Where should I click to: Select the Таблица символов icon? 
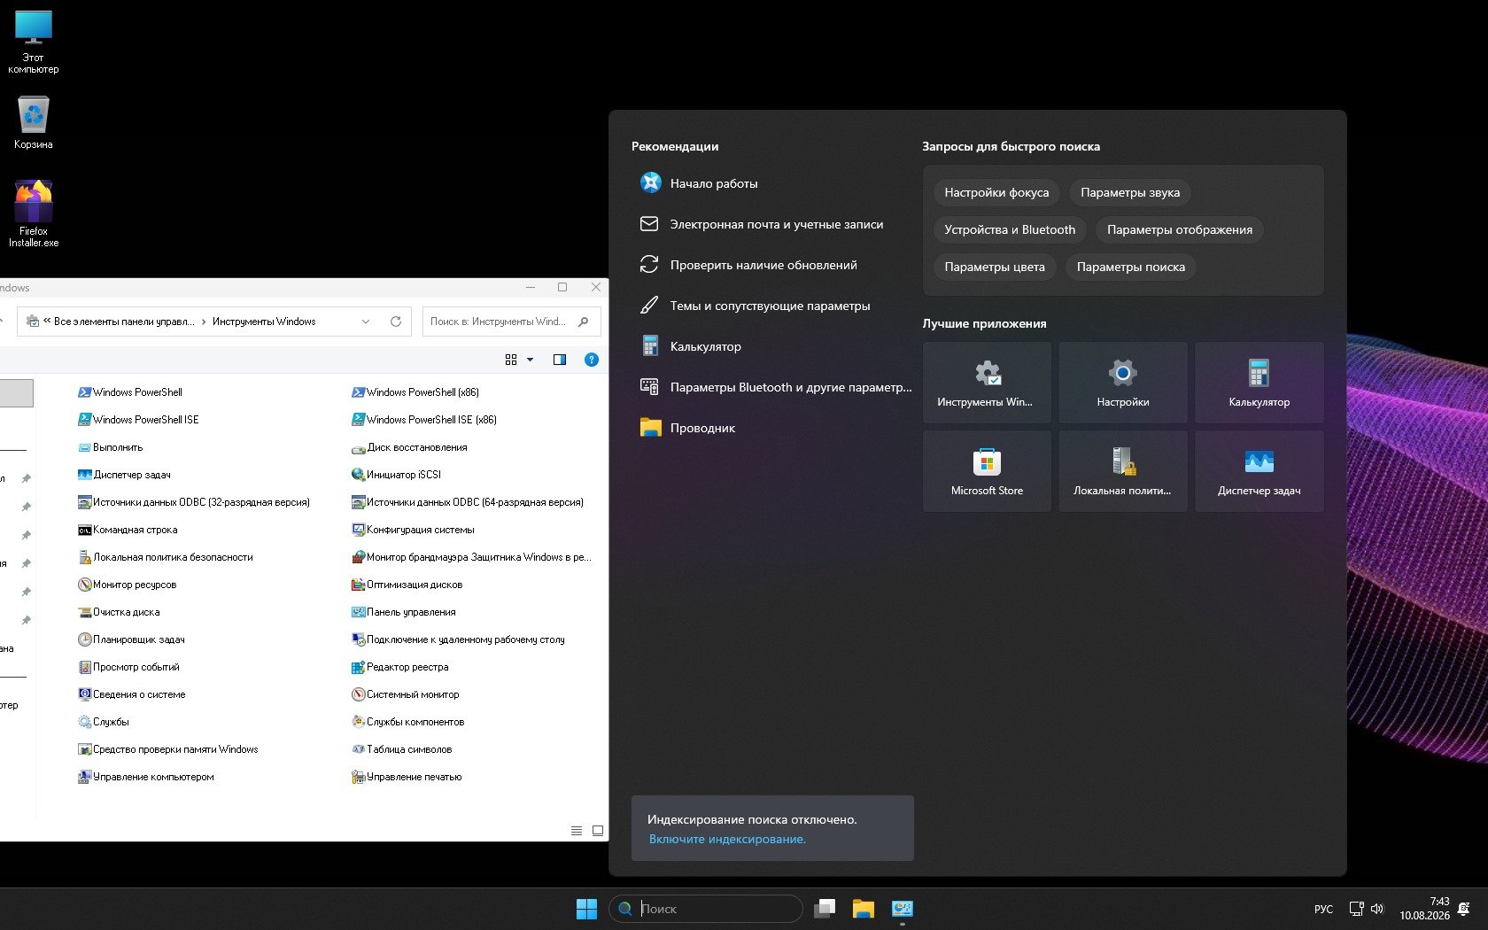point(359,749)
